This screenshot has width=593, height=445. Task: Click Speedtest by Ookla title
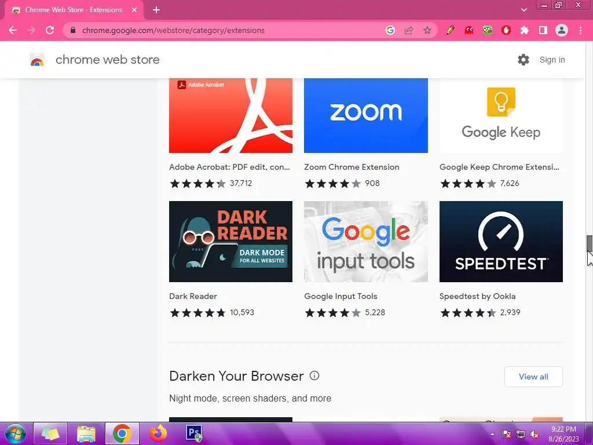[x=477, y=296]
